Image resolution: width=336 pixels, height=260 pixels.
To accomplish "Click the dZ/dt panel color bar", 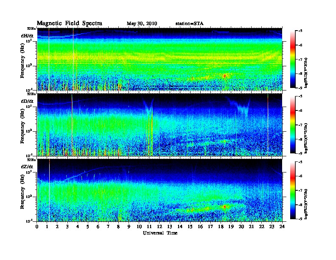I will 293,190.
